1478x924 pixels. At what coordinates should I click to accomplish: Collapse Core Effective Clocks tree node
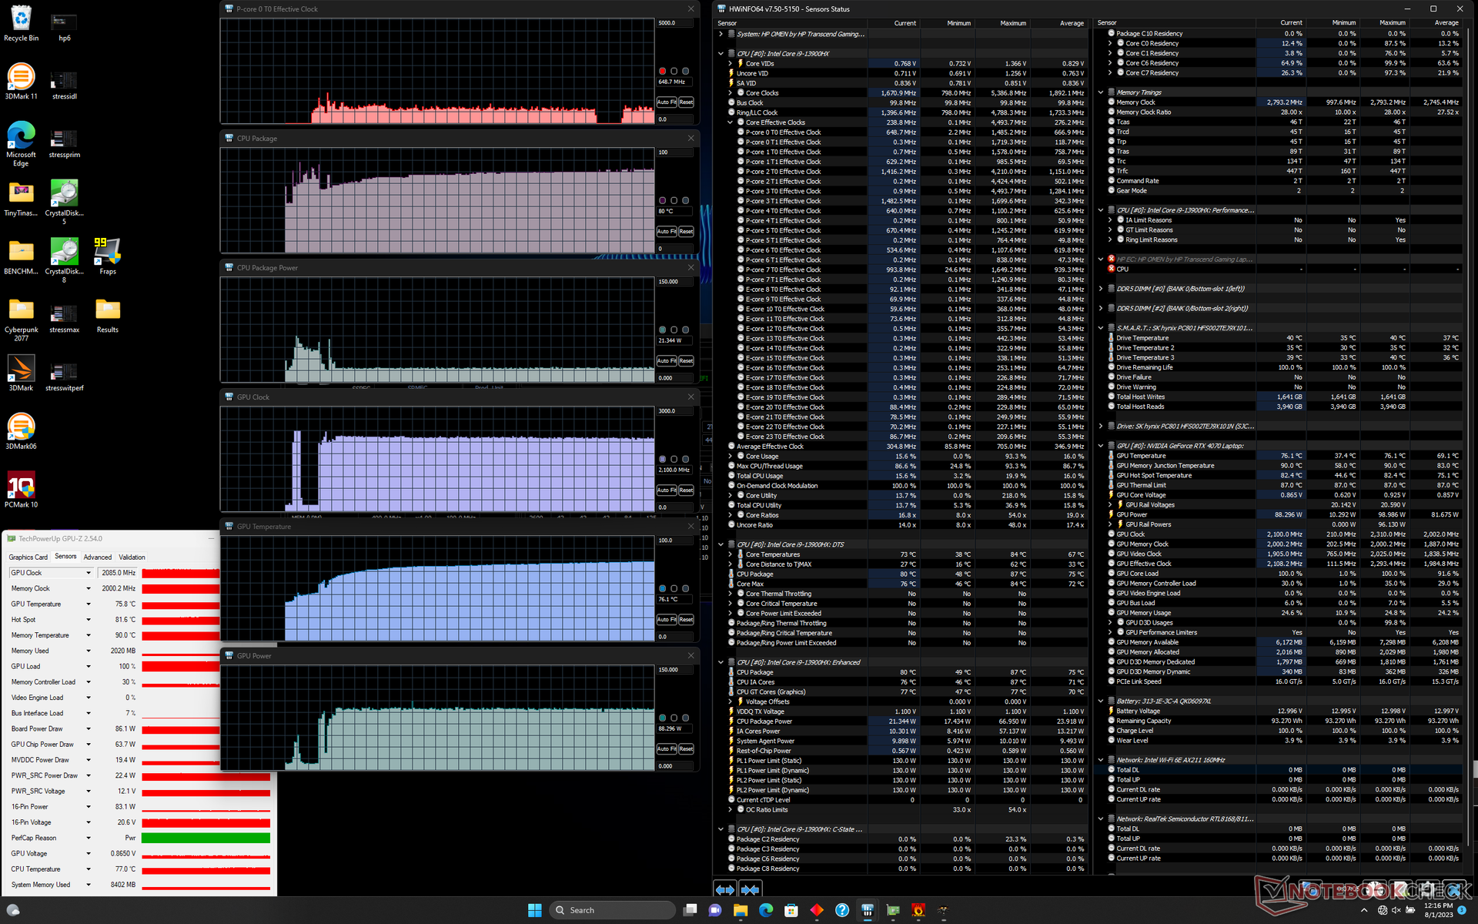[x=731, y=122]
